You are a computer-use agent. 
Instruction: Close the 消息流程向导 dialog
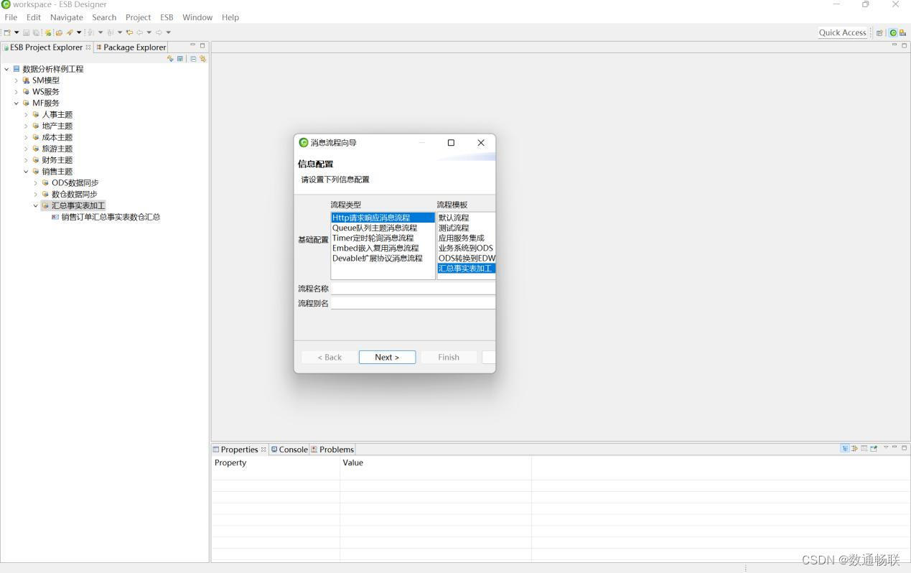point(481,142)
